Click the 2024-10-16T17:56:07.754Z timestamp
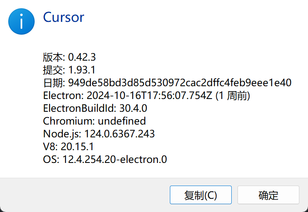The width and height of the screenshot is (308, 212). (x=150, y=96)
